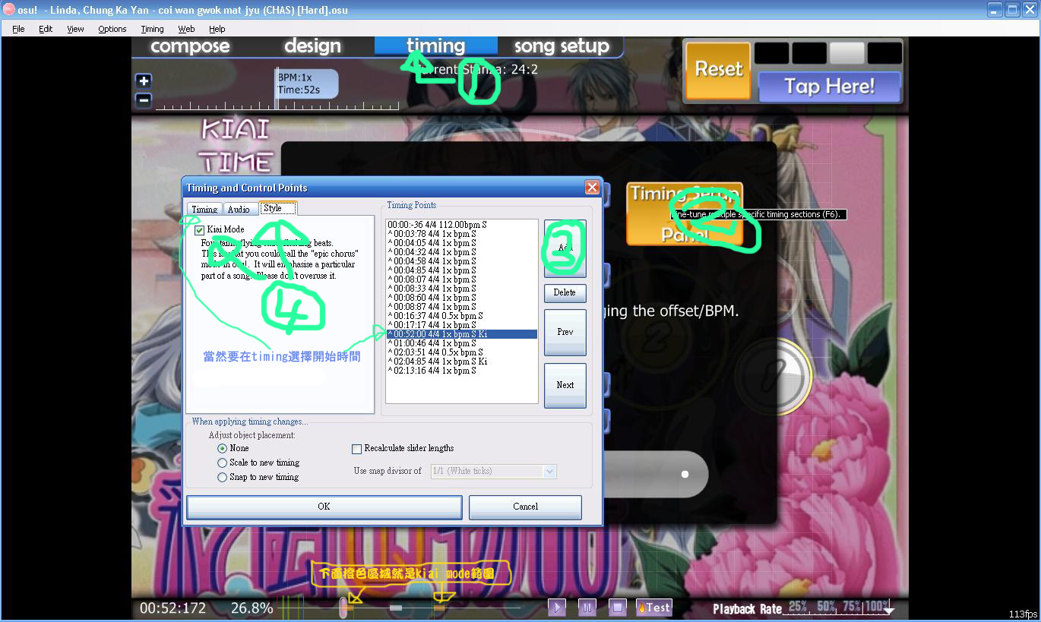Open the Options menu
Image resolution: width=1041 pixels, height=622 pixels.
[x=112, y=29]
